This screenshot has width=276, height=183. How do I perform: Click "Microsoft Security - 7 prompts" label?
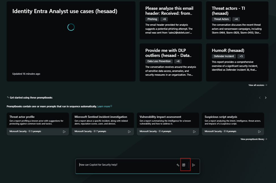tap(90, 131)
